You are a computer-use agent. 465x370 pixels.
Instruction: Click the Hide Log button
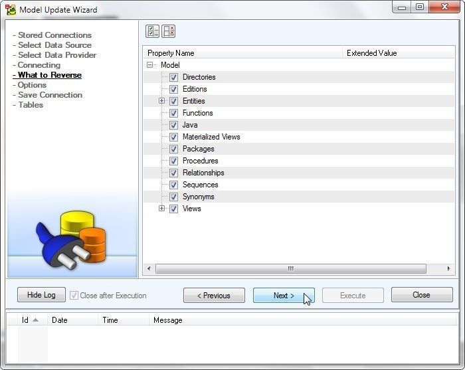(41, 295)
